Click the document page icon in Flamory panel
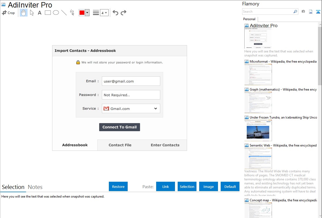 311,12
